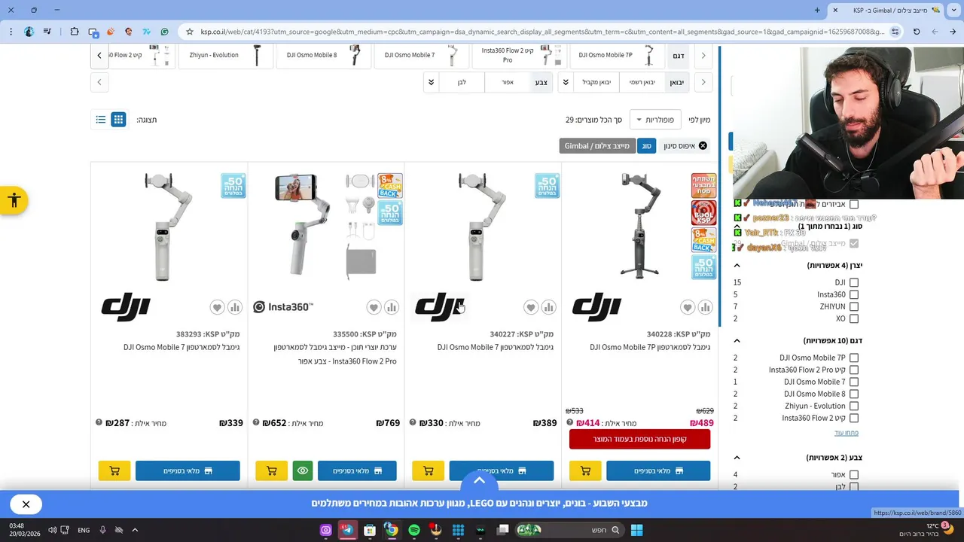Check the DJI manufacturer filter
This screenshot has height=542, width=964.
(853, 282)
